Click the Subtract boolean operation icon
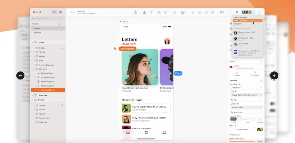 click(x=199, y=12)
